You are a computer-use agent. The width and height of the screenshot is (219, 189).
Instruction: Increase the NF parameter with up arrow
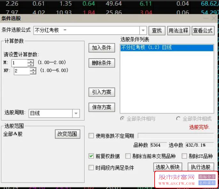pyautogui.click(x=33, y=69)
